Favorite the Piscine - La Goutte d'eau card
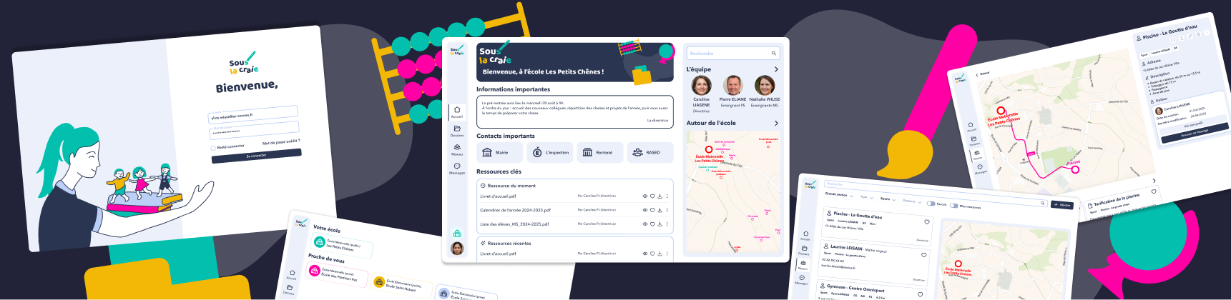This screenshot has width=1231, height=300. click(927, 222)
